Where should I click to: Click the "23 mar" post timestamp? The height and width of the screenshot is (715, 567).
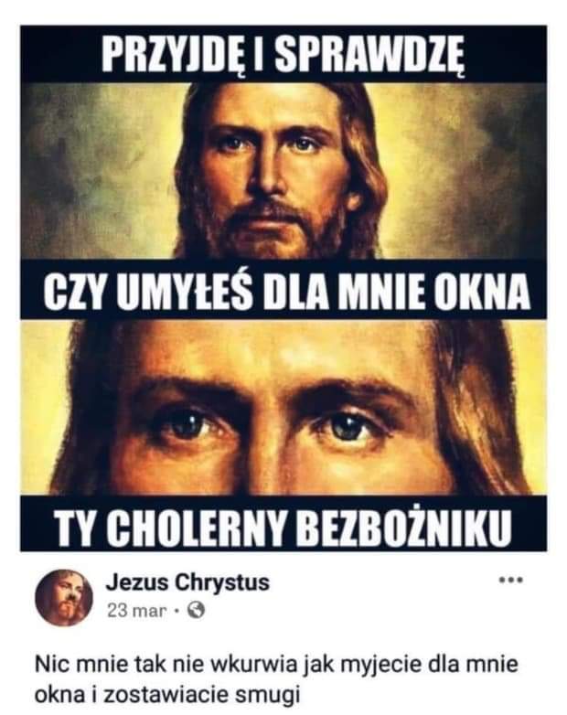click(136, 611)
